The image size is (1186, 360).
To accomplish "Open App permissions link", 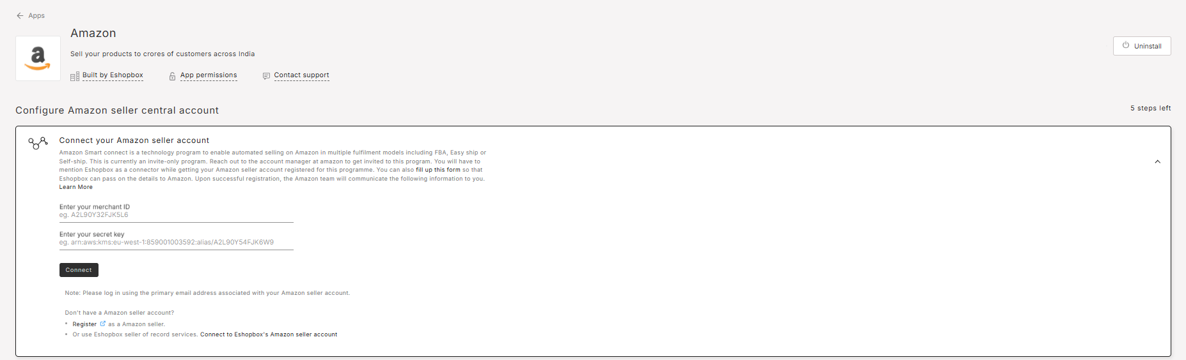I will pos(209,75).
